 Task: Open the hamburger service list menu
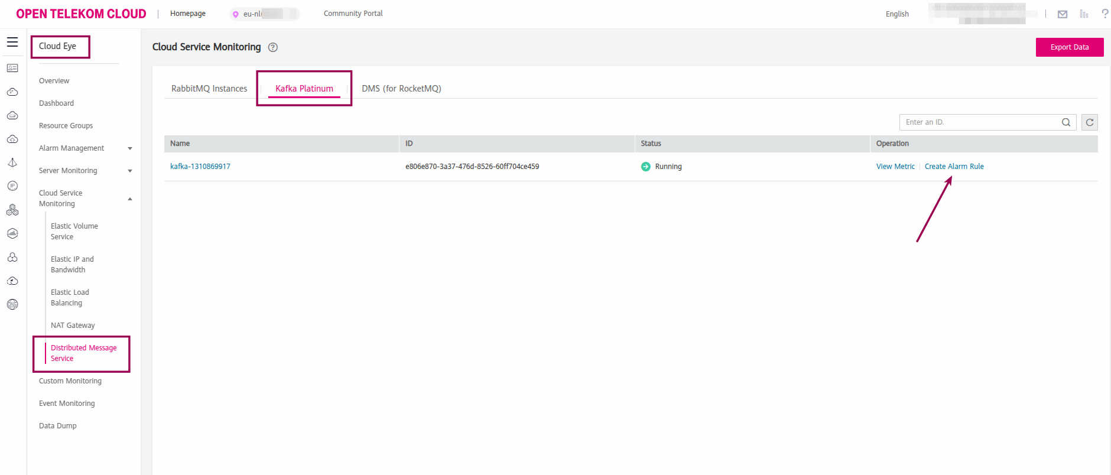[x=12, y=42]
